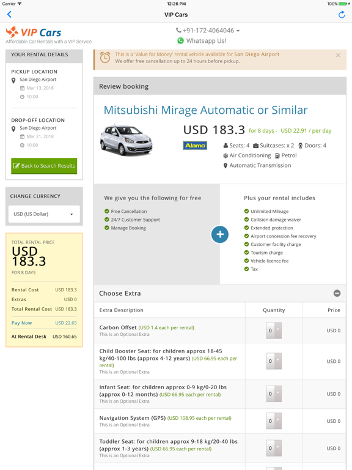Click the Manage Booking item
The width and height of the screenshot is (352, 470).
(x=128, y=228)
